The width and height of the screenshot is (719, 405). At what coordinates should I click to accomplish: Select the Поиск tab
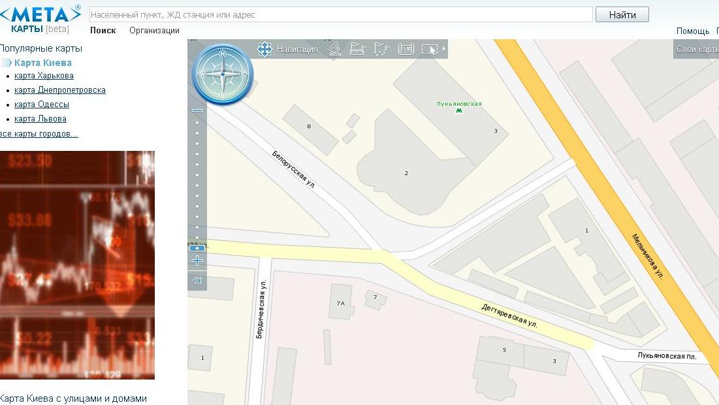click(103, 30)
